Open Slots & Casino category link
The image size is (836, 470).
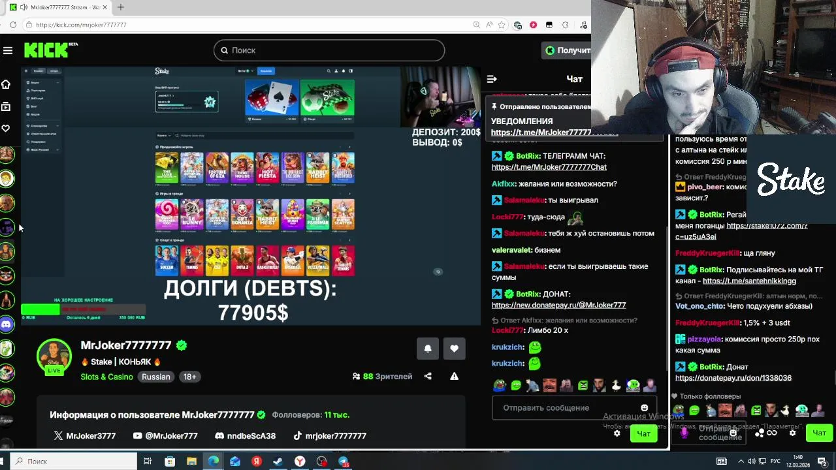[106, 377]
